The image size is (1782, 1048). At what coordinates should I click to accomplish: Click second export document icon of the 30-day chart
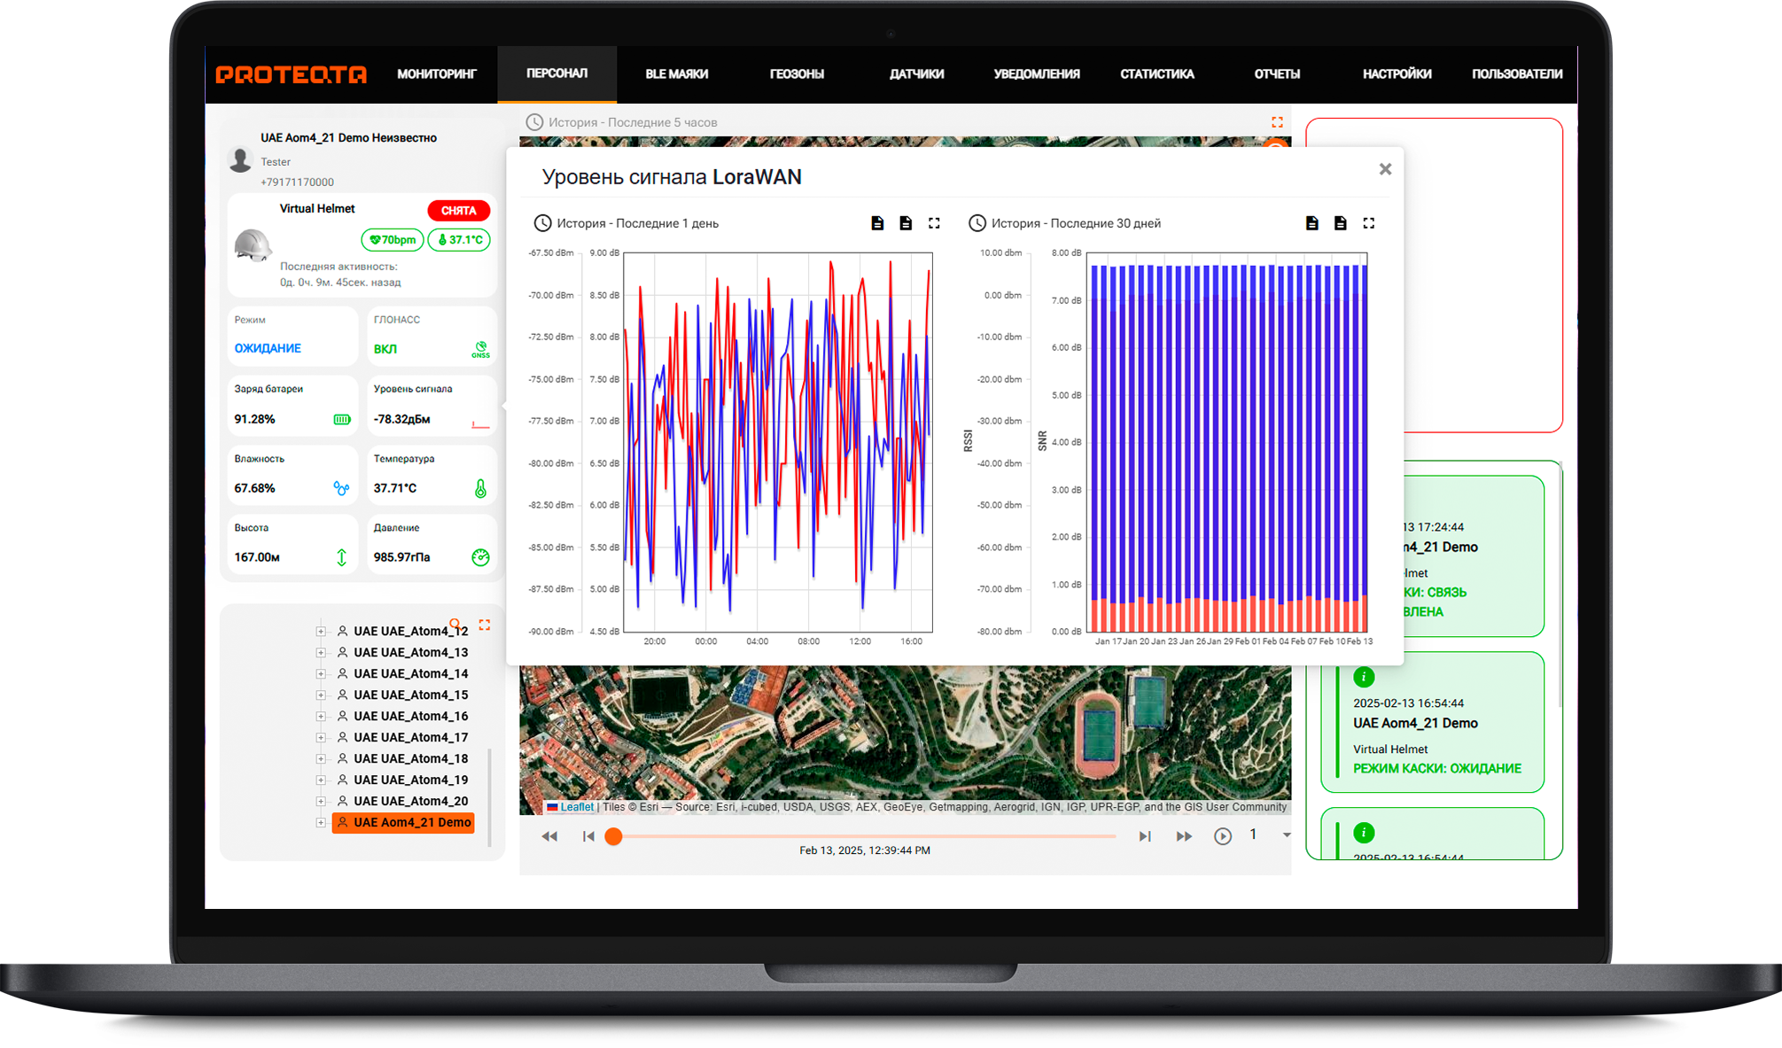click(x=1341, y=223)
